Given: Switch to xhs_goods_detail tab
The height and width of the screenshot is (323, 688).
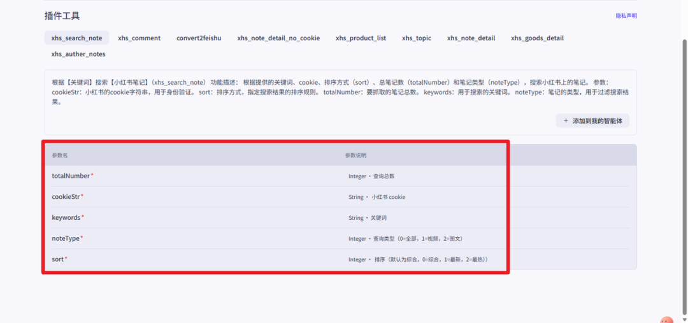Looking at the screenshot, I should click(537, 38).
